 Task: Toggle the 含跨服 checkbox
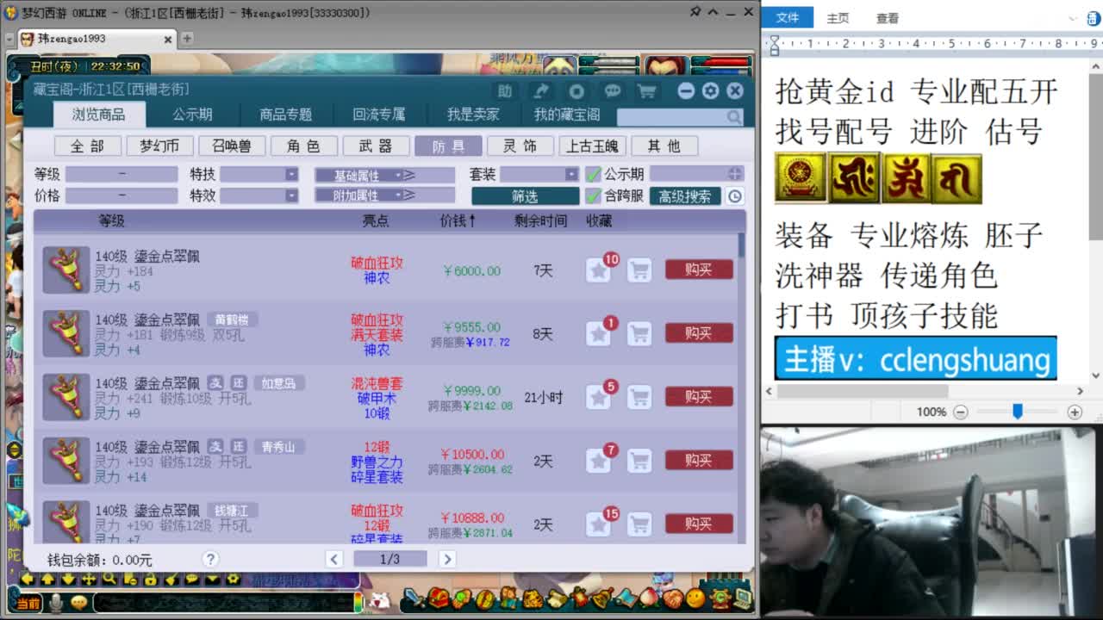593,196
